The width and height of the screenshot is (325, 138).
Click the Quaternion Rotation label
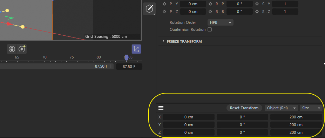point(188,29)
